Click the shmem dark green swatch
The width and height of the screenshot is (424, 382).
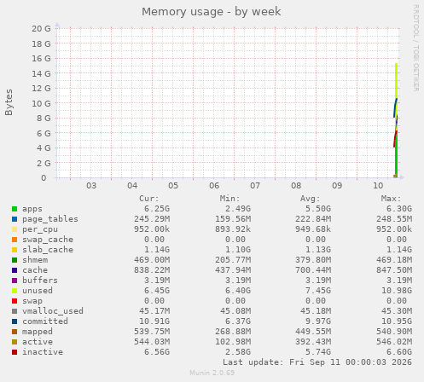tap(15, 260)
